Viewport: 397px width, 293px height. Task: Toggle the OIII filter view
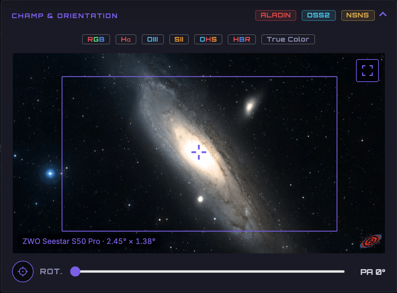(x=153, y=39)
